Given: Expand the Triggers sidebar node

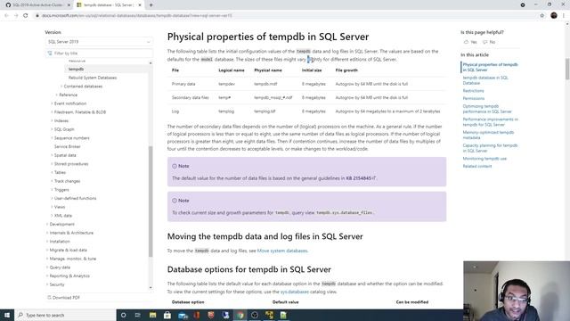Looking at the screenshot, I should pyautogui.click(x=52, y=190).
